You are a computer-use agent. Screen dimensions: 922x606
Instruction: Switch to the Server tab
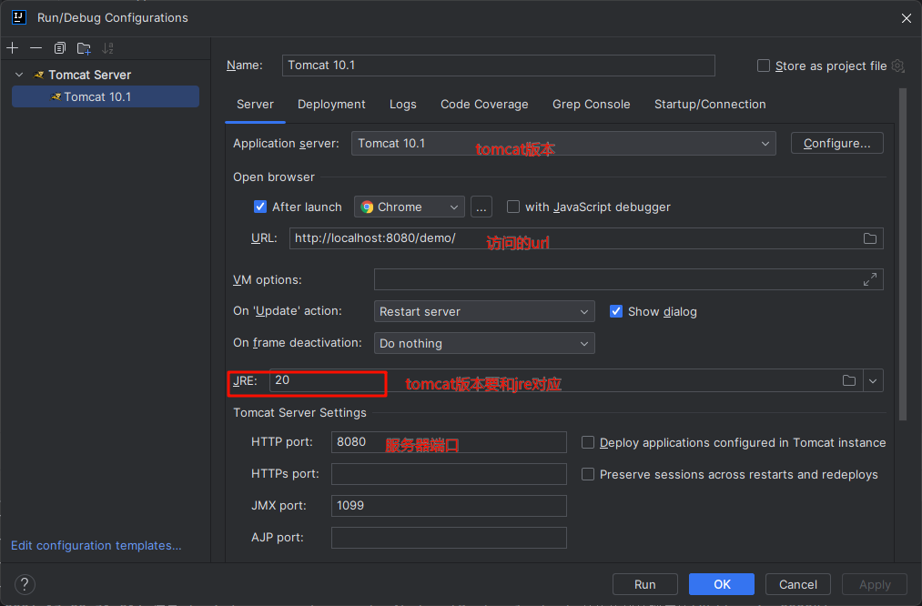click(x=255, y=105)
